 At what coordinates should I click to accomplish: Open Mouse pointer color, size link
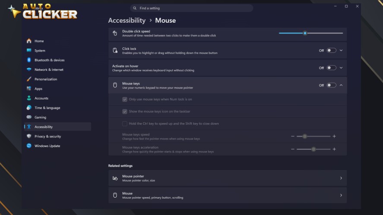pos(228,178)
